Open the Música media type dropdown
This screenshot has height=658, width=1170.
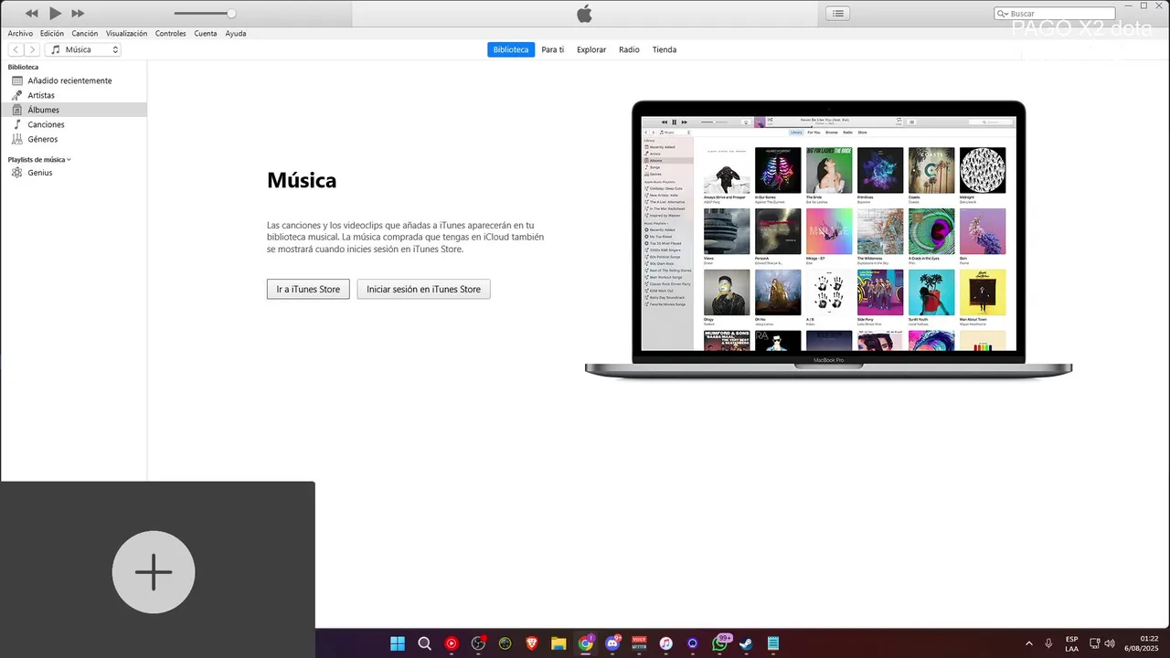tap(84, 49)
